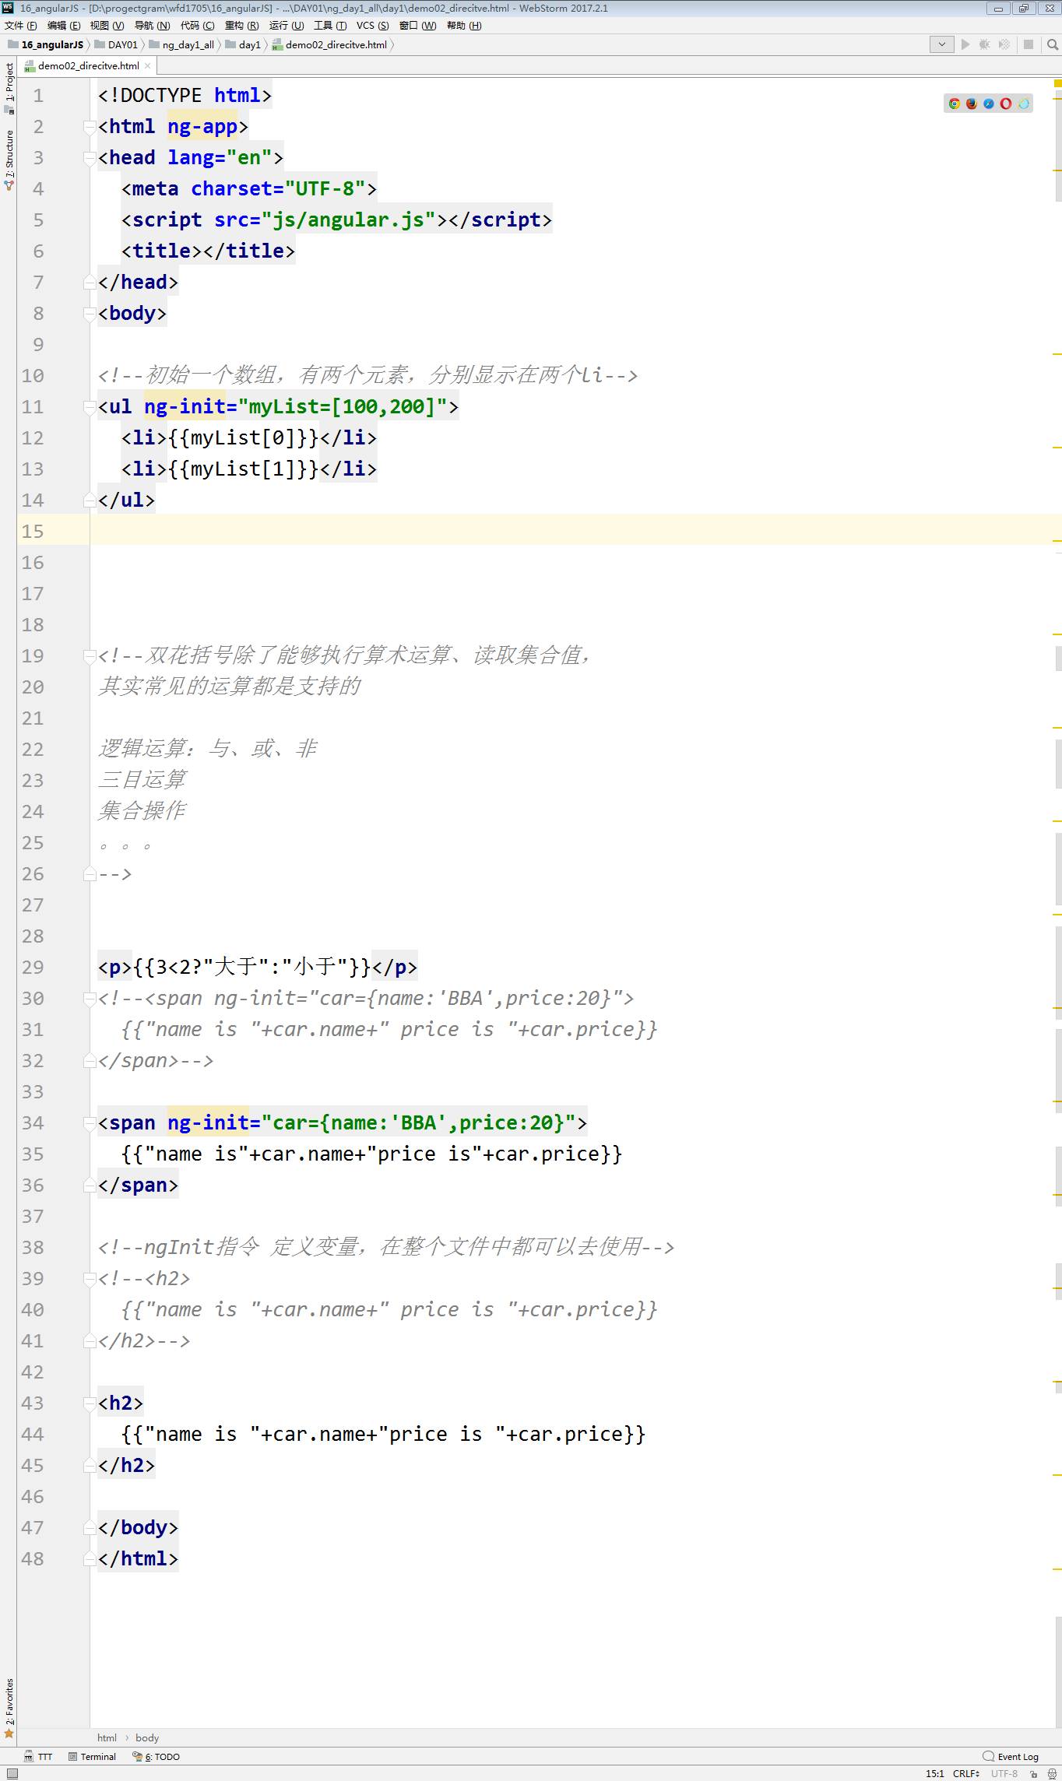Open 文件 (File) menu
This screenshot has height=1781, width=1062.
(x=21, y=26)
